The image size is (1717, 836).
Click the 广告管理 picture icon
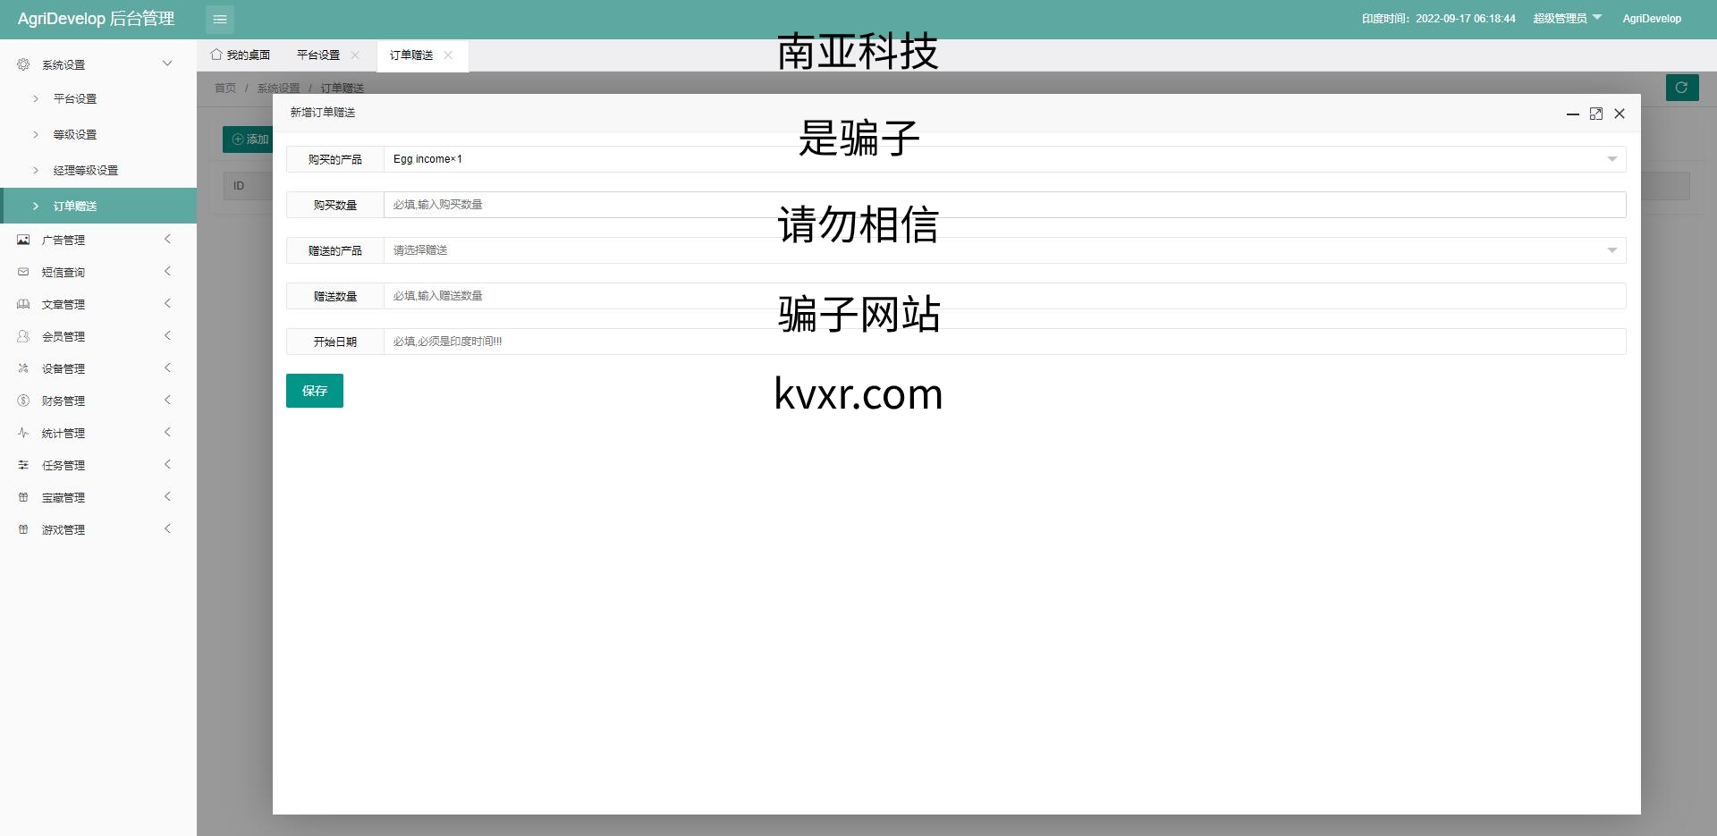tap(23, 240)
